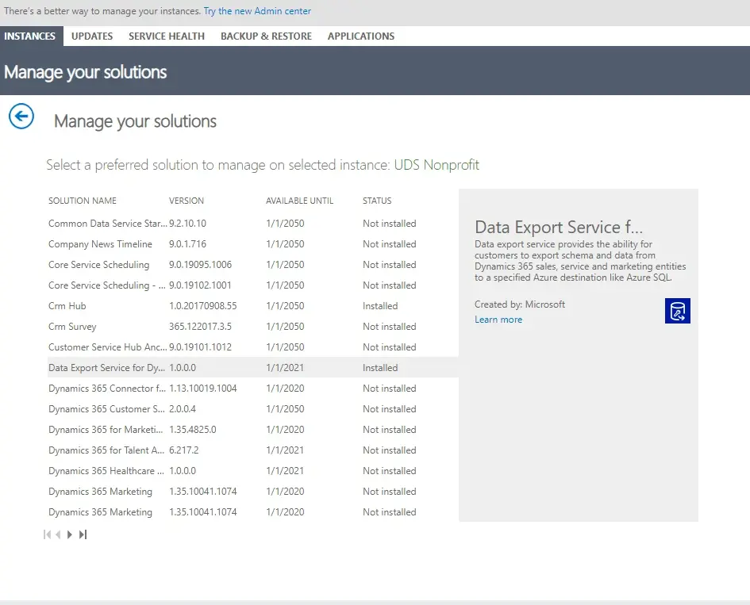
Task: Click 1/1/2021 date of Data Export Service
Action: pyautogui.click(x=285, y=367)
